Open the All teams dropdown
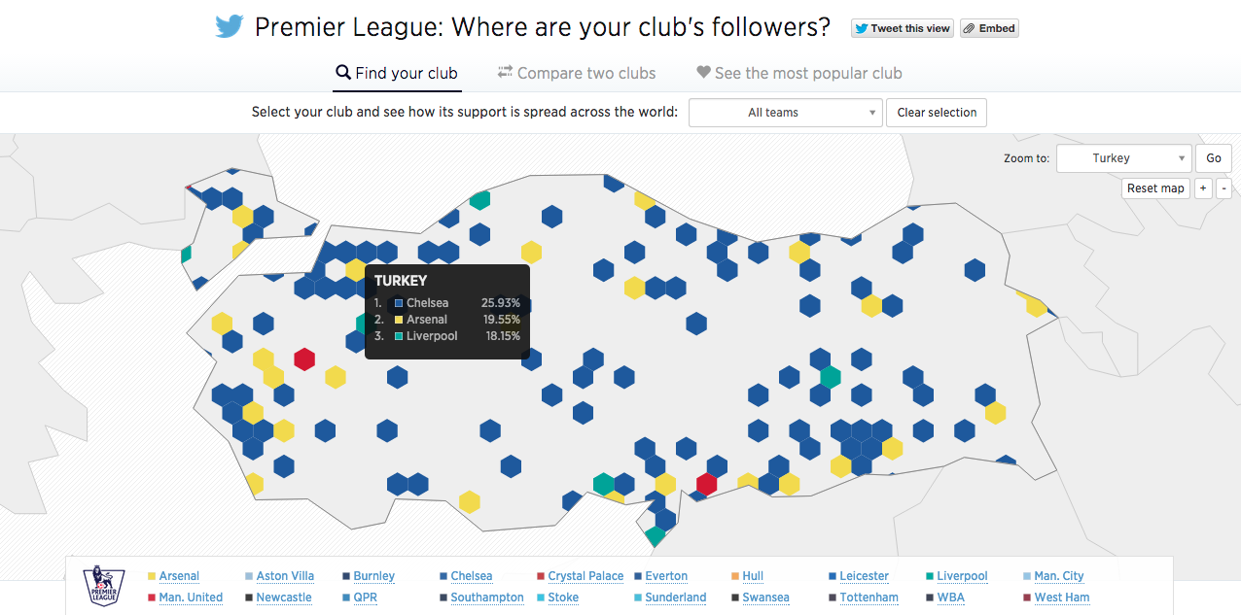This screenshot has width=1241, height=615. (786, 113)
